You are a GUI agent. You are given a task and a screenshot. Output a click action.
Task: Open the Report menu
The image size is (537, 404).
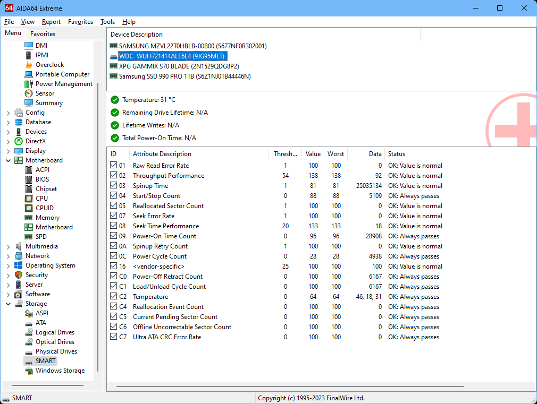tap(51, 22)
